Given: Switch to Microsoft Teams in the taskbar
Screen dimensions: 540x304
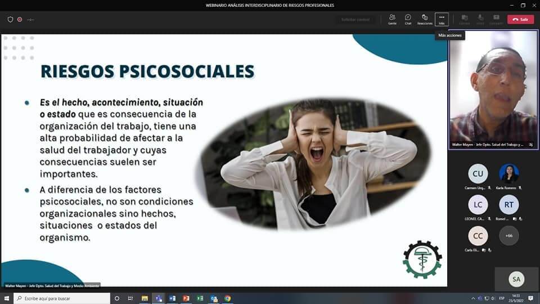Looking at the screenshot, I should [159, 298].
